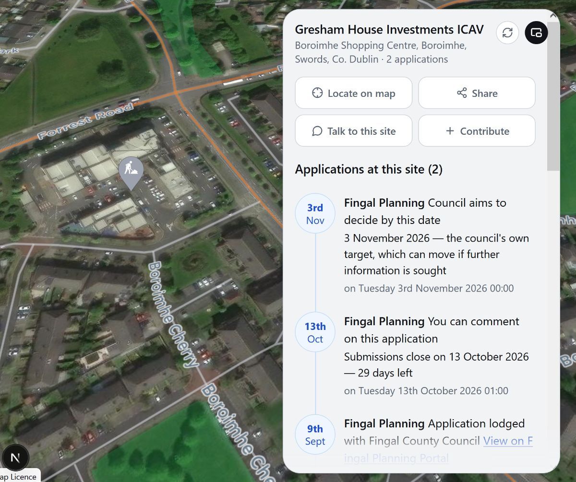Image resolution: width=576 pixels, height=482 pixels.
Task: Select the 9th Sept timeline marker
Action: coord(315,435)
